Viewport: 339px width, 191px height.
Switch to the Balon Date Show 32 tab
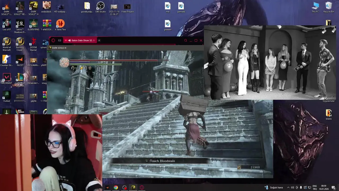[79, 40]
